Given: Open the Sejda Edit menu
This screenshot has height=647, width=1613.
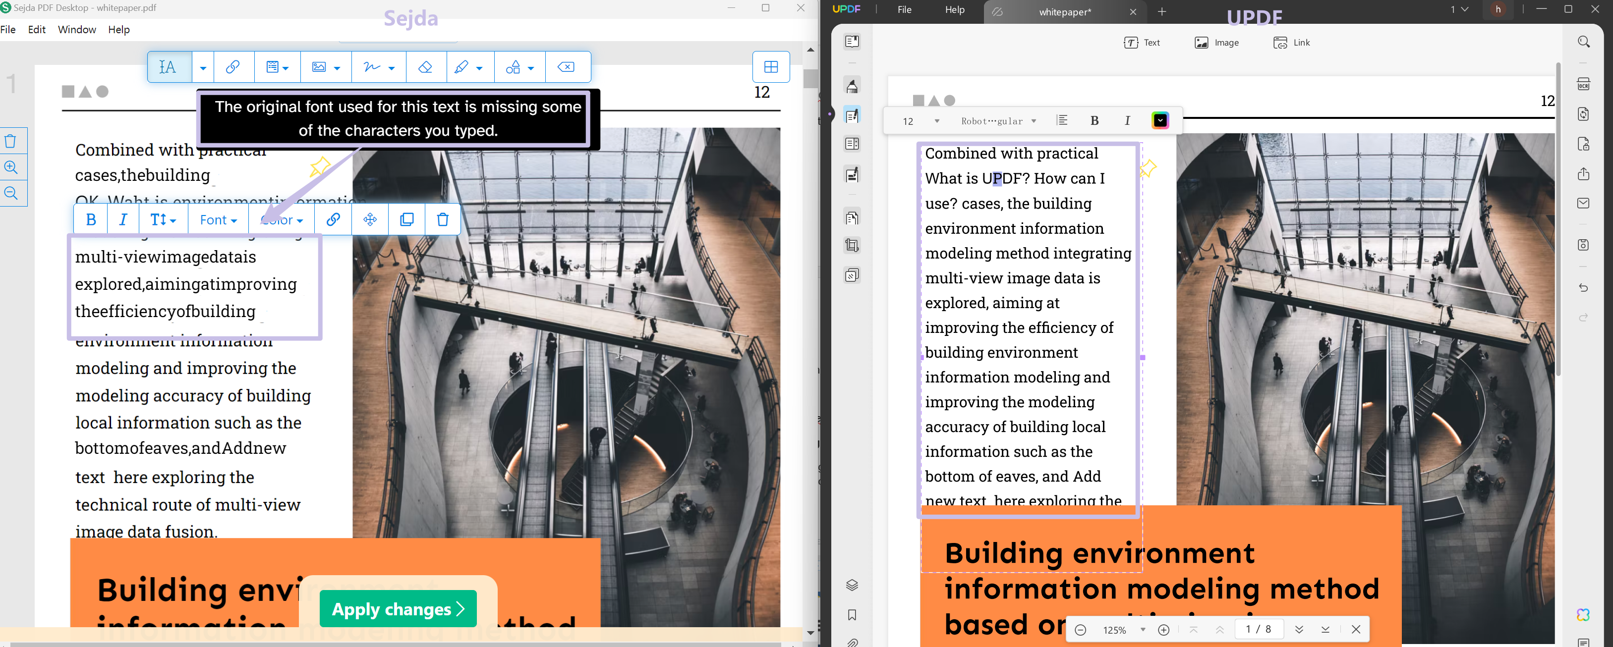Looking at the screenshot, I should 36,29.
